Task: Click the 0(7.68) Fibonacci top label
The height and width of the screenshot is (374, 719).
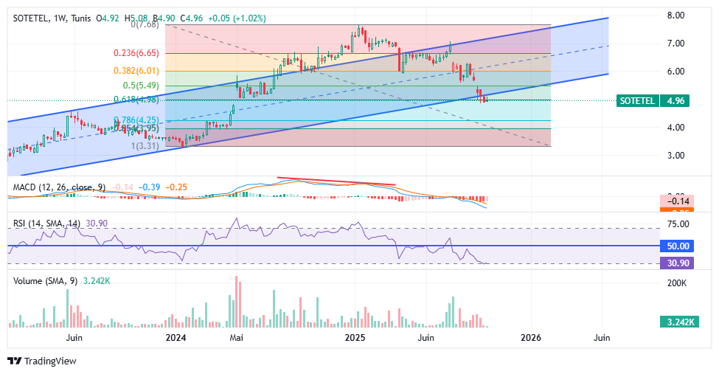Action: [147, 24]
